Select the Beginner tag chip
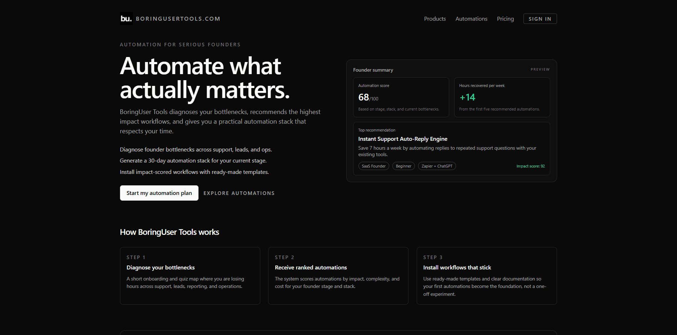Screen dimensions: 677x335 pos(403,166)
